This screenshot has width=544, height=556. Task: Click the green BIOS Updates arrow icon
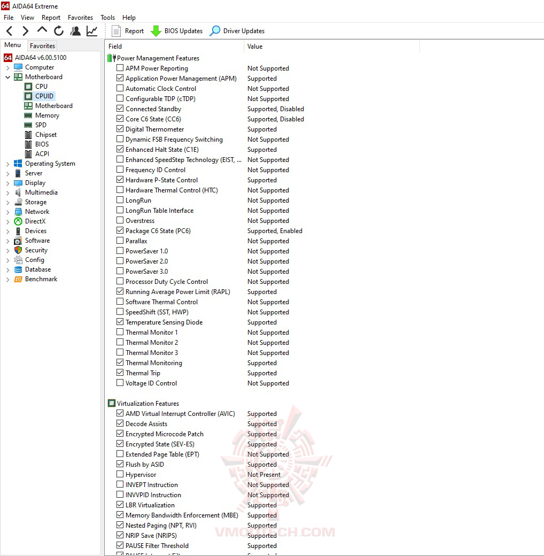click(156, 31)
